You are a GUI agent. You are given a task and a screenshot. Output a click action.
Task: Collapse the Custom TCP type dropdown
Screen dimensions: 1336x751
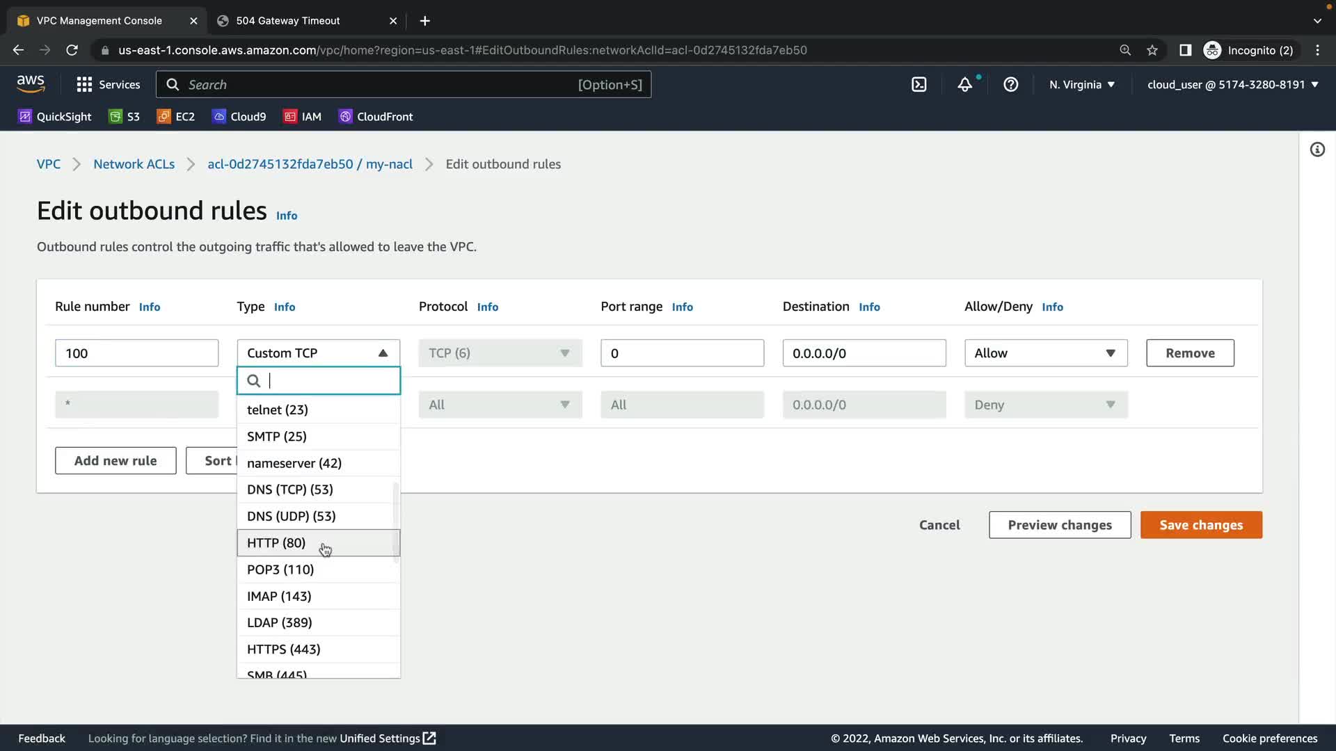pyautogui.click(x=318, y=353)
